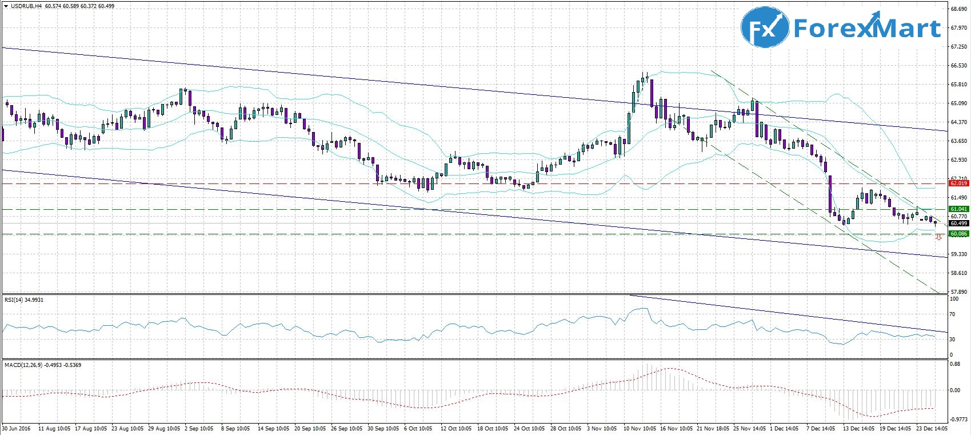Click the 18 Oct 10:05 date label

[x=492, y=428]
